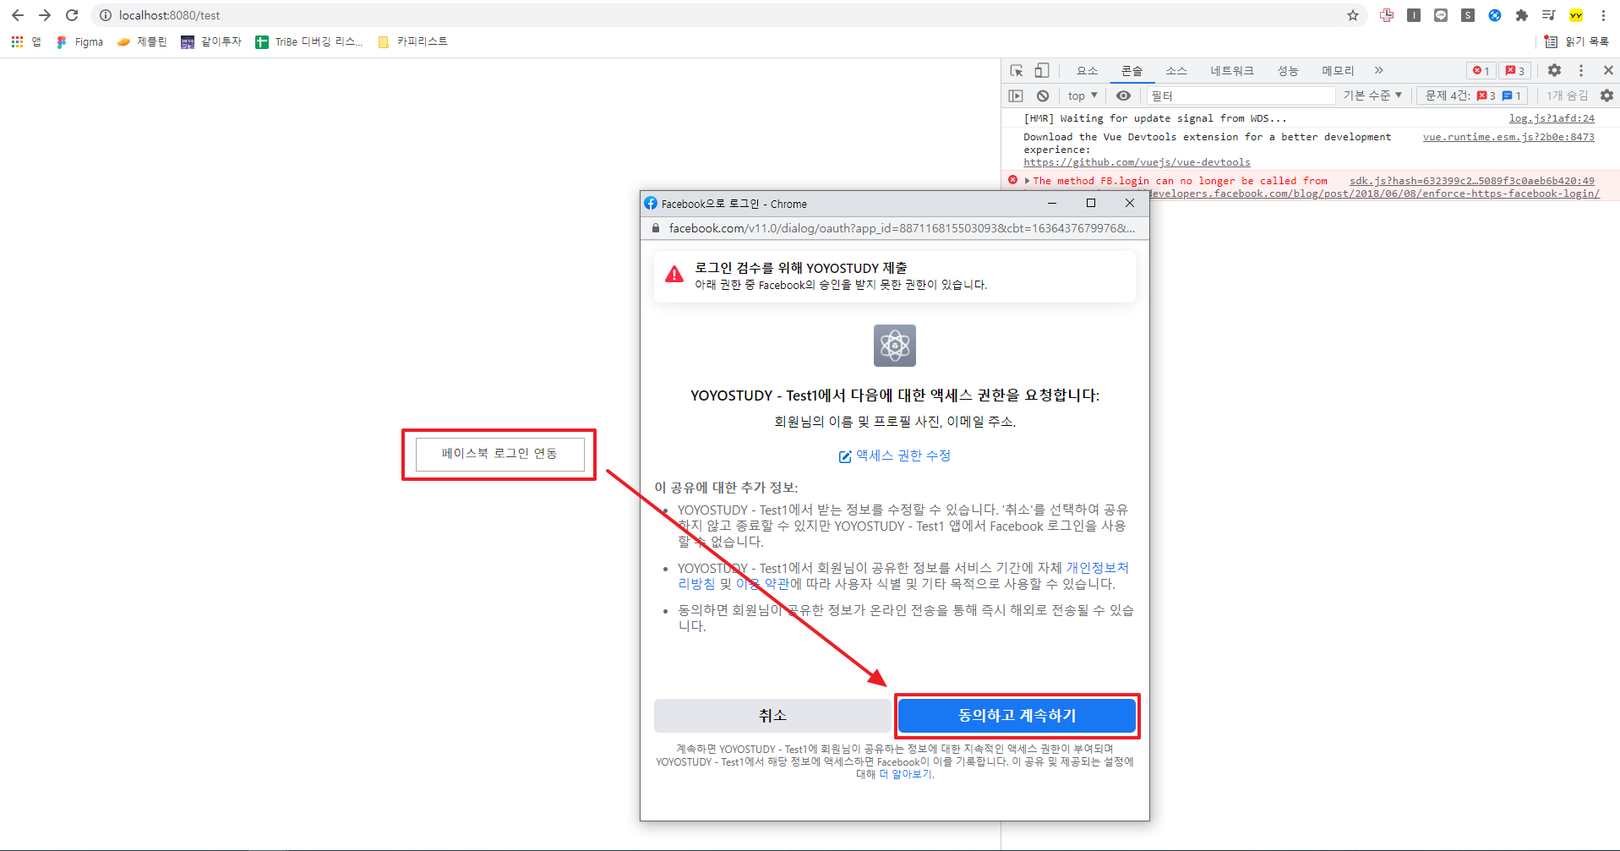Click 취소 in the Facebook login dialog

tap(772, 716)
